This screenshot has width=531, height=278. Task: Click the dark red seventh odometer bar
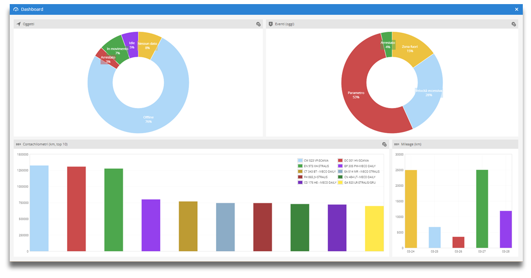coord(263,227)
